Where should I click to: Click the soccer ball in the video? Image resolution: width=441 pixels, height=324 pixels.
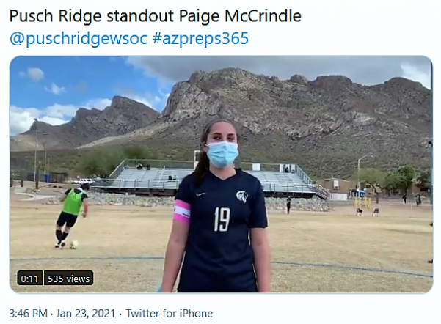point(73,245)
